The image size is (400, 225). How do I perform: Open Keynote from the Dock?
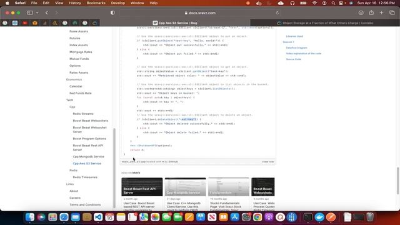tap(201, 217)
